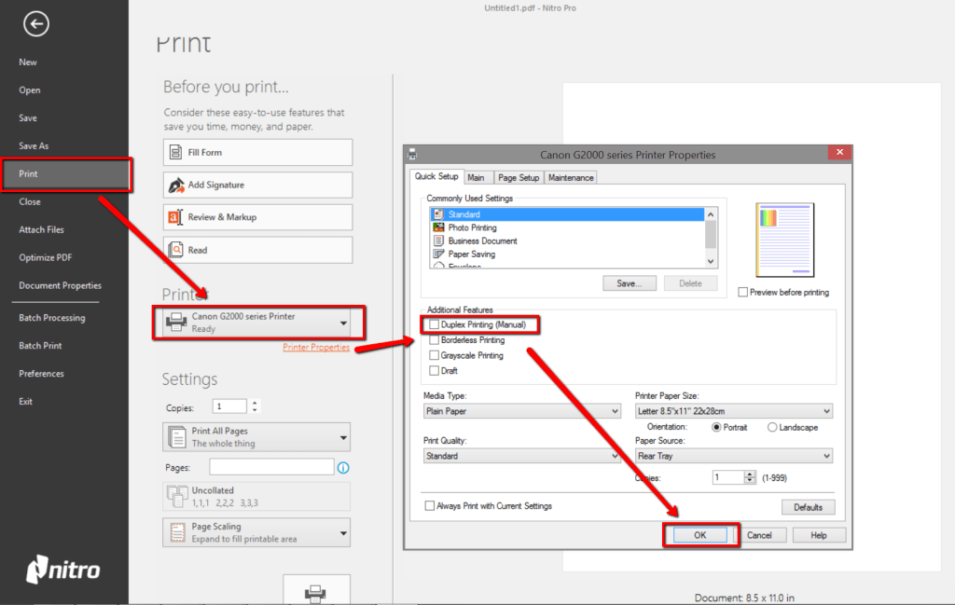Click the pages info icon
Viewport: 955px width, 605px height.
[343, 467]
